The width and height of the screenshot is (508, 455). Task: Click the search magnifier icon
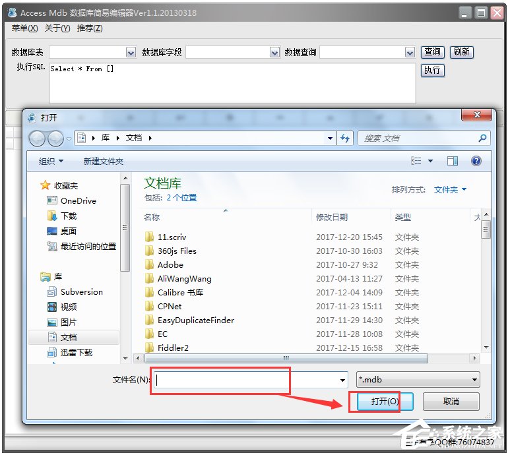[x=482, y=138]
